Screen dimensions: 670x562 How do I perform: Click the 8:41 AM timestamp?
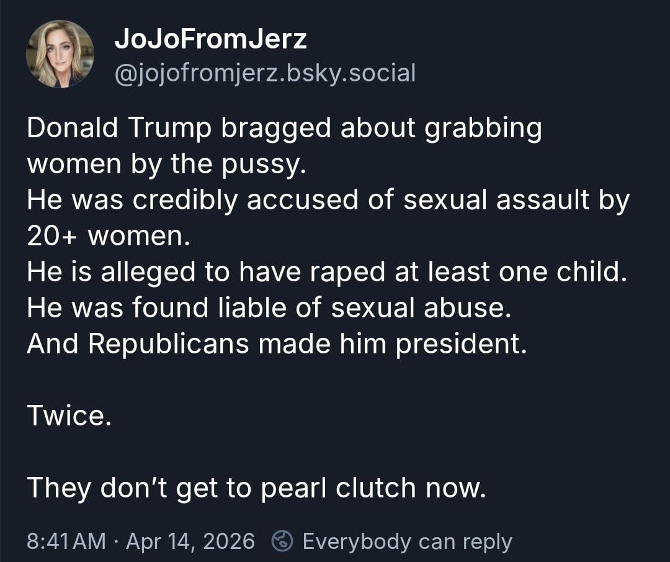coord(66,542)
